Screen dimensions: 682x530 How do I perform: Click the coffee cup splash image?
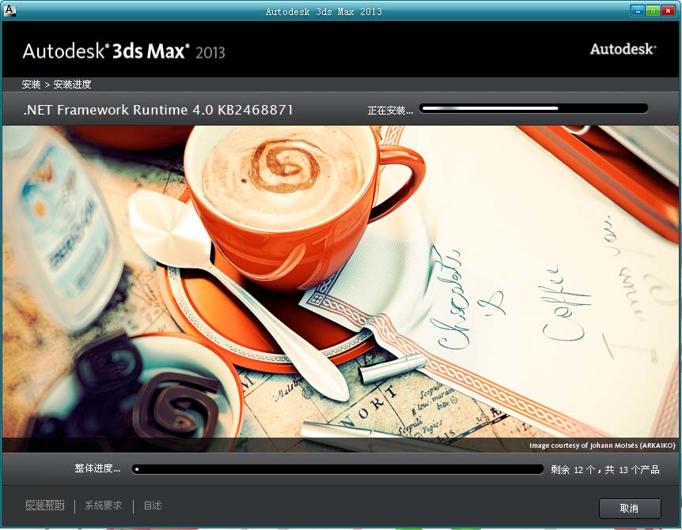coord(341,288)
